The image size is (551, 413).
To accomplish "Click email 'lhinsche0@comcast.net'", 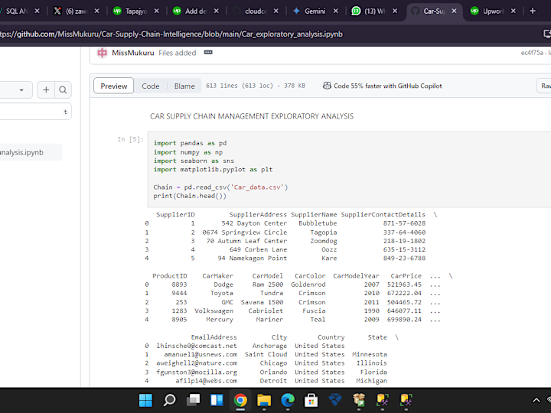I will point(197,346).
